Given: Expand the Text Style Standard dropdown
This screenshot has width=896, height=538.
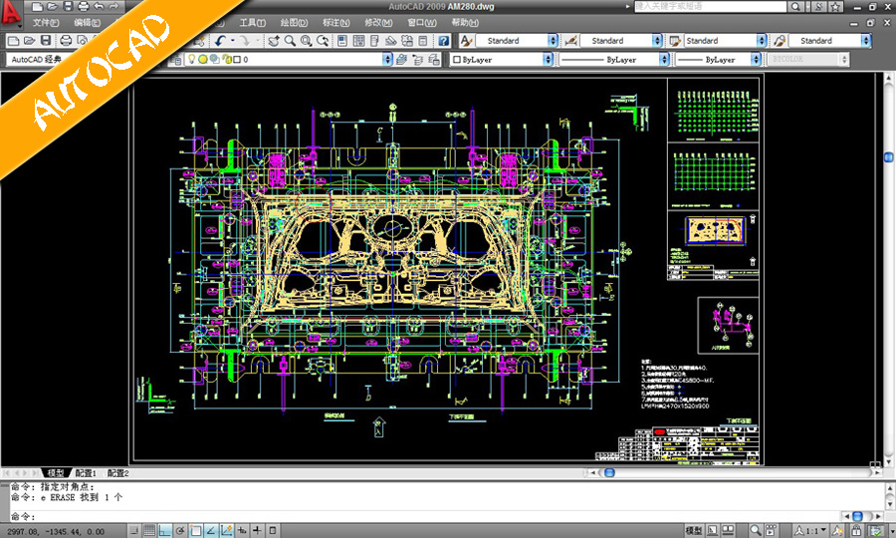Looking at the screenshot, I should (553, 41).
